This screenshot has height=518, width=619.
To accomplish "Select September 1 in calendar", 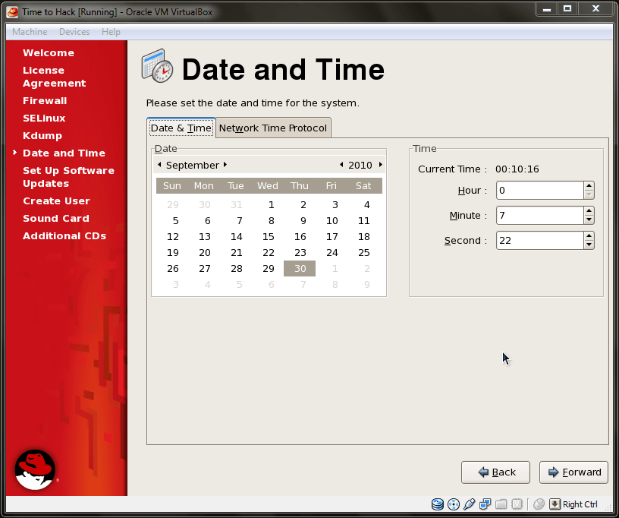I will pyautogui.click(x=271, y=204).
